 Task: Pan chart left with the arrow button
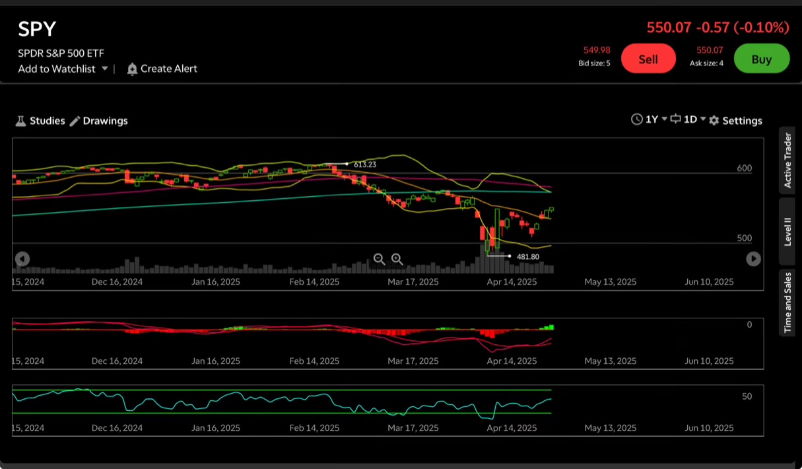(22, 259)
